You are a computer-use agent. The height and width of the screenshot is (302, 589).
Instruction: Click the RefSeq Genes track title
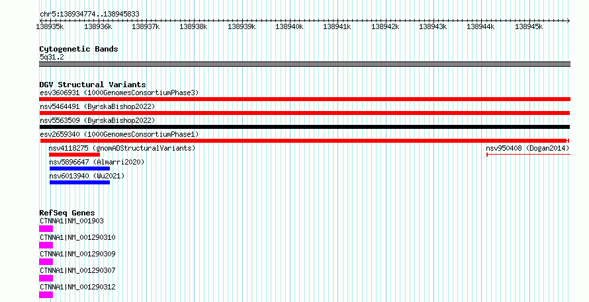pos(68,213)
